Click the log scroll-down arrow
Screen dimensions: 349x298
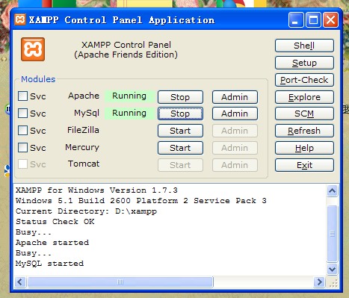332,269
